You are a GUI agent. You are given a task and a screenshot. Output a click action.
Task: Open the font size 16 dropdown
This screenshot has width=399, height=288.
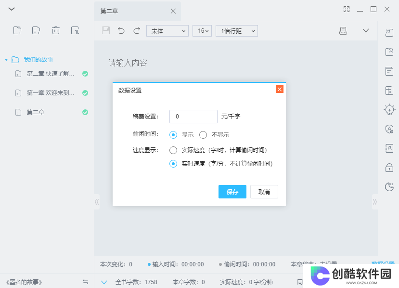[x=202, y=31]
